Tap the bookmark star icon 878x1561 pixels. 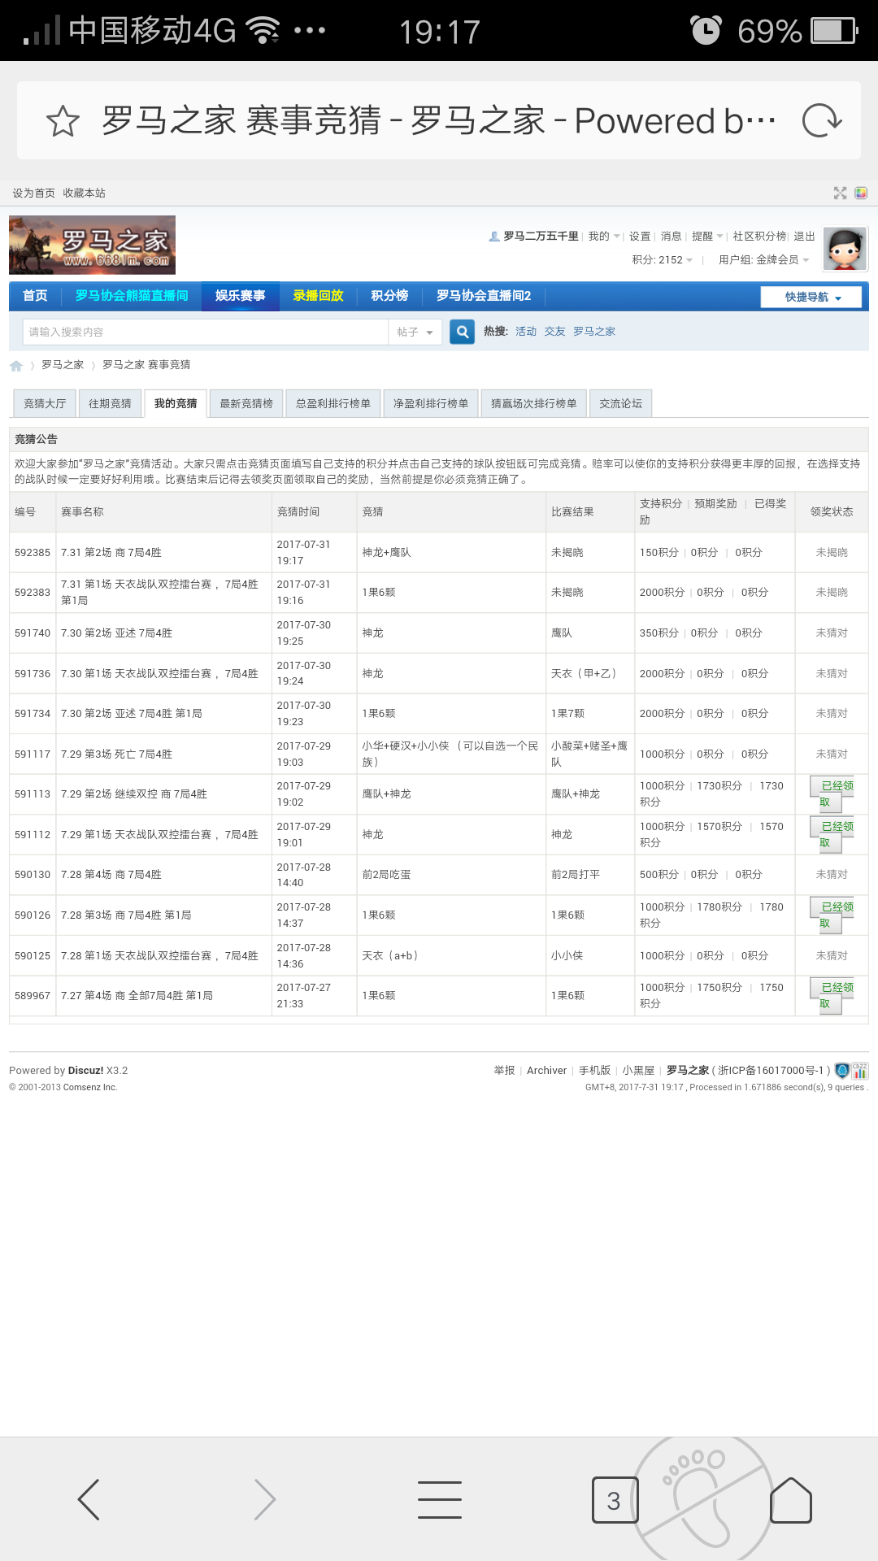(x=63, y=121)
